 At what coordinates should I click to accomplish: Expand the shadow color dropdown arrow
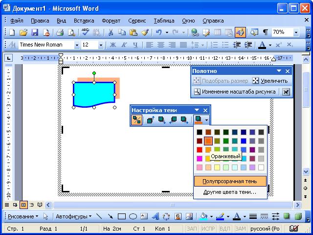coord(206,120)
